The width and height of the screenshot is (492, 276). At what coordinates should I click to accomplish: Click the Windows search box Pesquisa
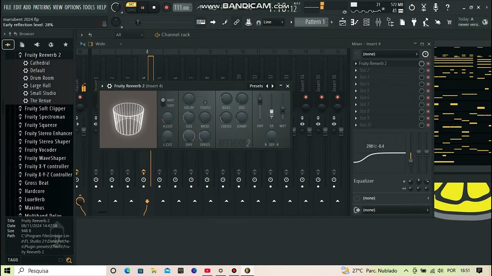click(60, 271)
